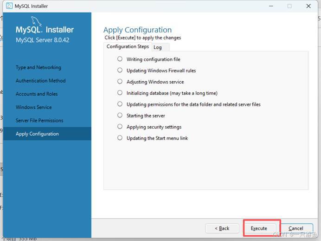Click the Execute button
The width and height of the screenshot is (321, 241).
[259, 228]
